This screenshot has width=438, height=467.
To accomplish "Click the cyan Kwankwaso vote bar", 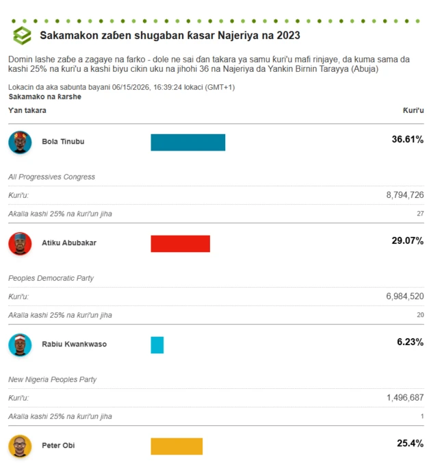I will (x=157, y=345).
